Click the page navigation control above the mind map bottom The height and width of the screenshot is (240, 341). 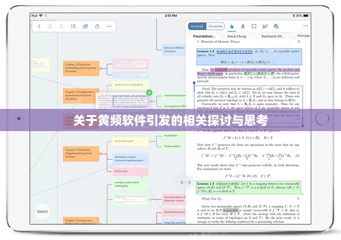click(185, 182)
